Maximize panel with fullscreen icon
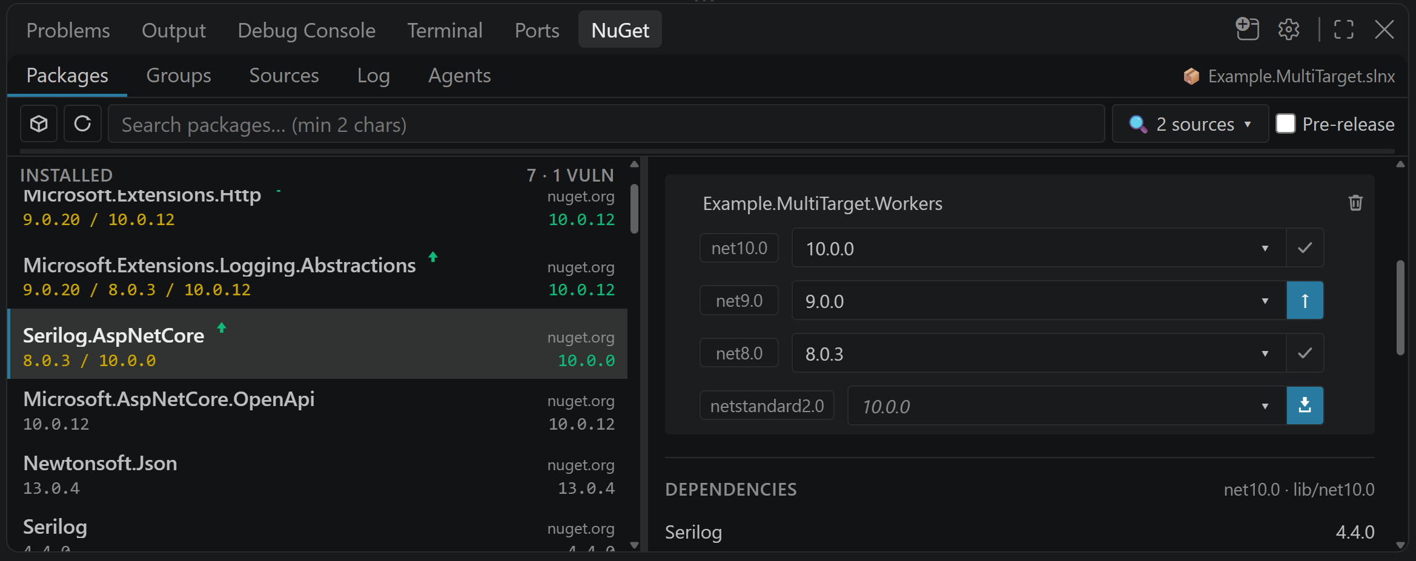The image size is (1416, 561). point(1343,29)
